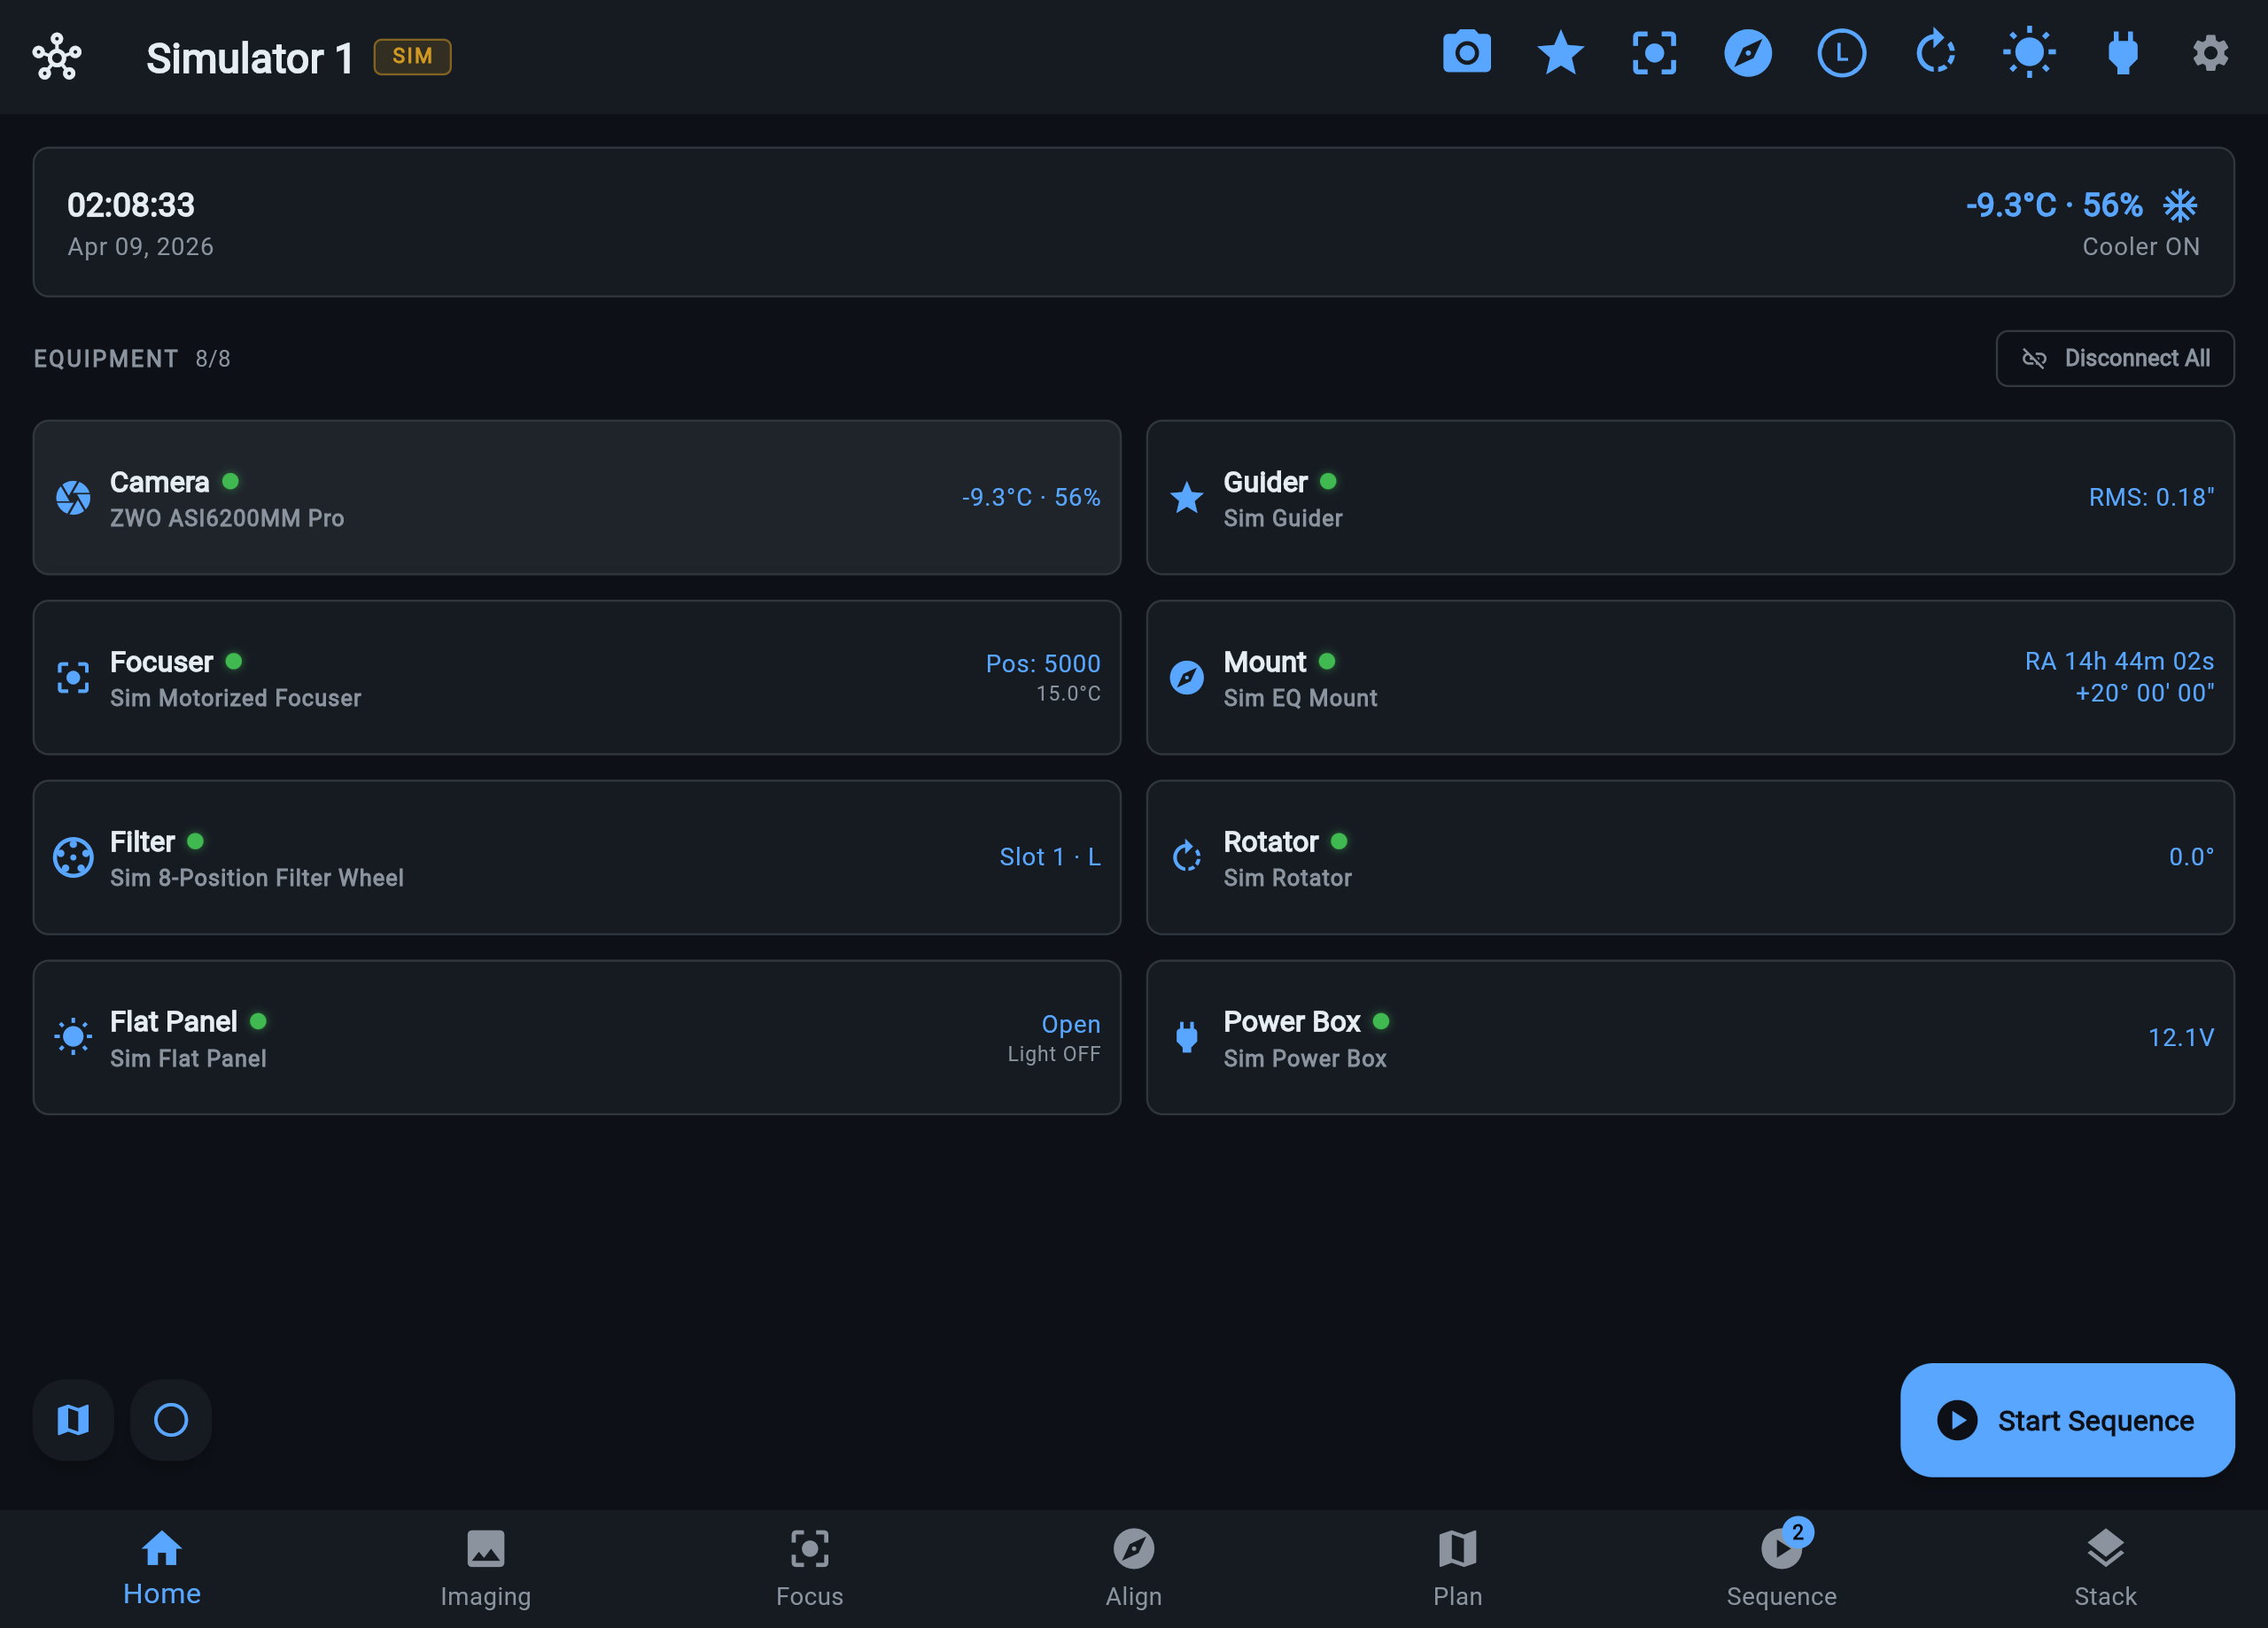Screen dimensions: 2268x1628
Task: Click focuser Pos: 5000 value
Action: 1043,663
